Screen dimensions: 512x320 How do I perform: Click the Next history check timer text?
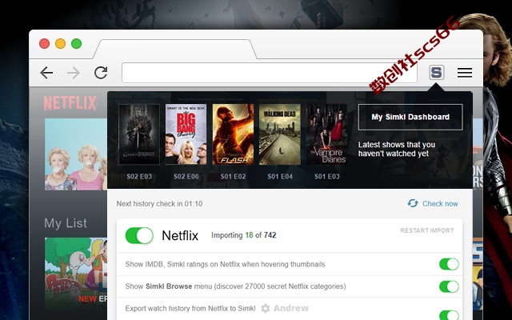click(x=159, y=204)
